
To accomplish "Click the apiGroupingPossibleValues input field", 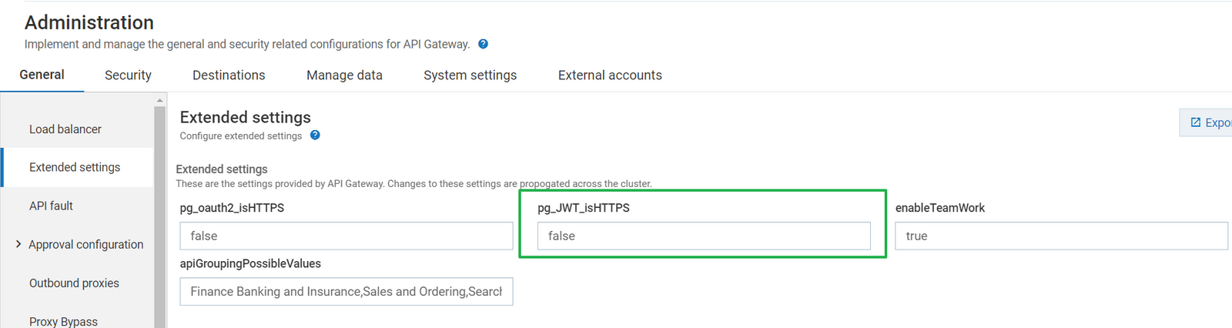I will pos(346,291).
